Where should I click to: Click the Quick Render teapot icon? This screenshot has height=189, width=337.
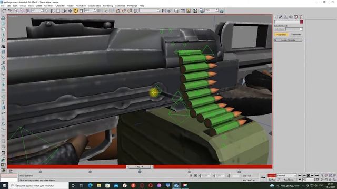click(222, 10)
